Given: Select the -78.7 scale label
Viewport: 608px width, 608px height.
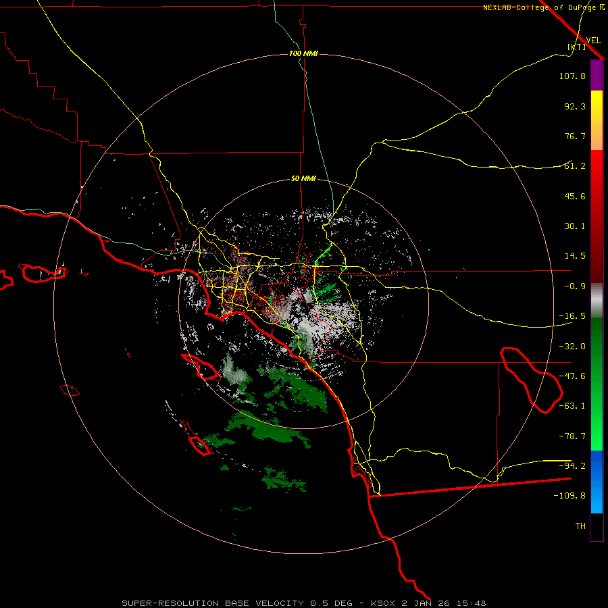Looking at the screenshot, I should tap(572, 436).
